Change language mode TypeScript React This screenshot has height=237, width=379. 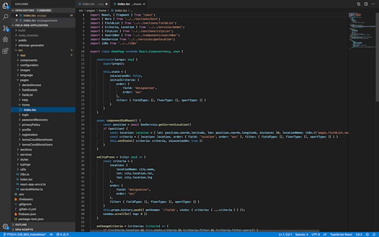341,235
